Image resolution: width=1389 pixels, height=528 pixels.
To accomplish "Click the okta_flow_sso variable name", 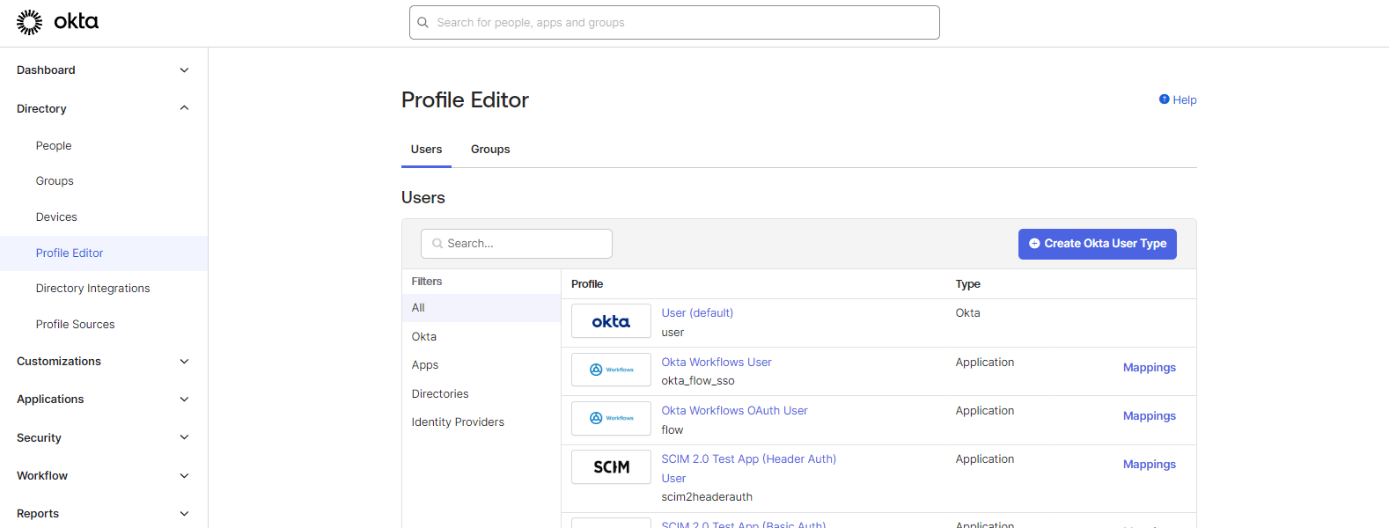I will pyautogui.click(x=698, y=381).
